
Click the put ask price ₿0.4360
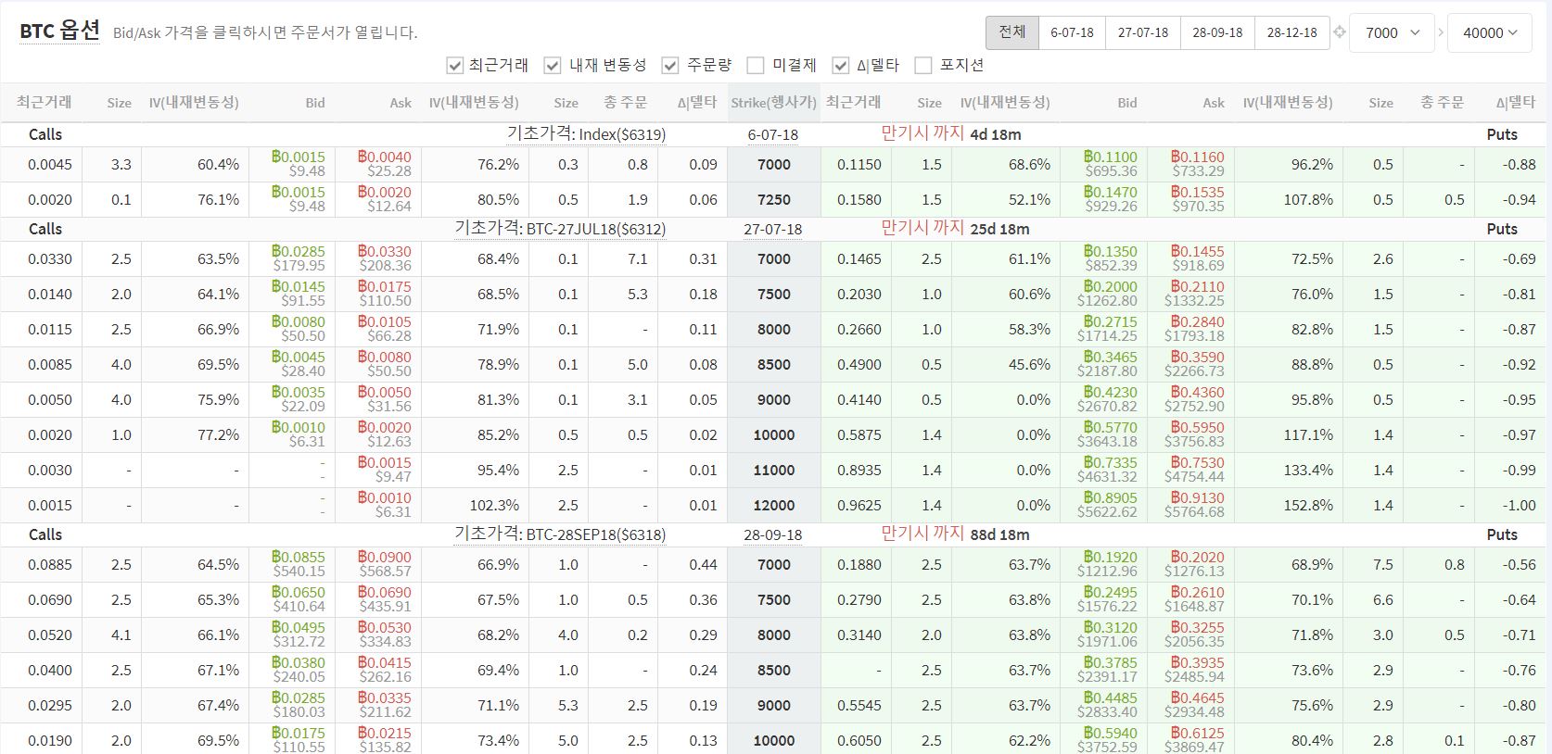1197,393
